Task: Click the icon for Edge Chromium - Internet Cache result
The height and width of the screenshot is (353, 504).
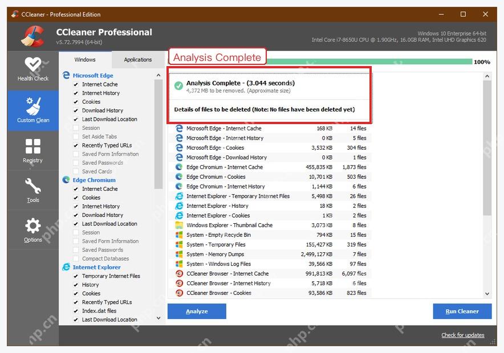Action: 179,167
